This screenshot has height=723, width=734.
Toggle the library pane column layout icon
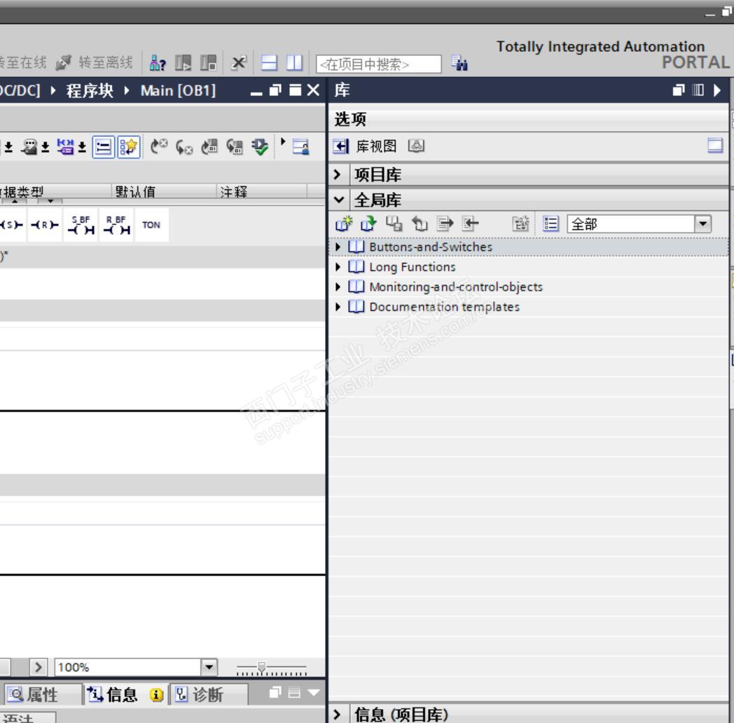coord(698,90)
